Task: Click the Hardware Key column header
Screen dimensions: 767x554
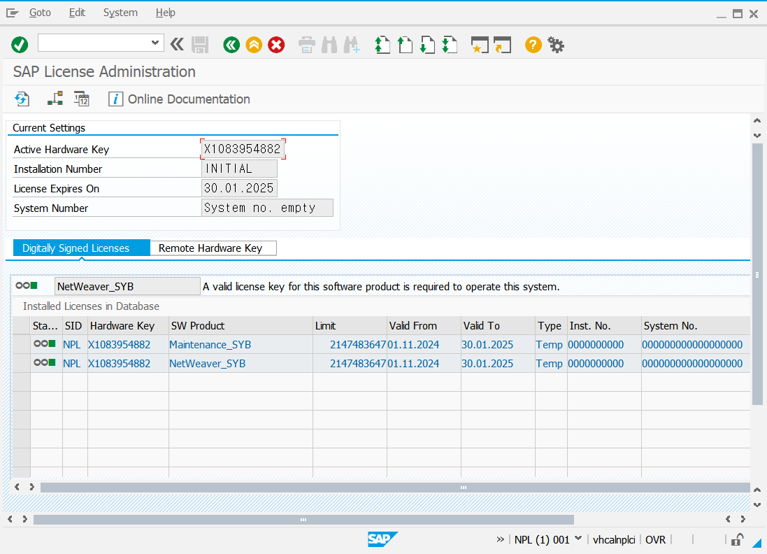Action: 128,325
